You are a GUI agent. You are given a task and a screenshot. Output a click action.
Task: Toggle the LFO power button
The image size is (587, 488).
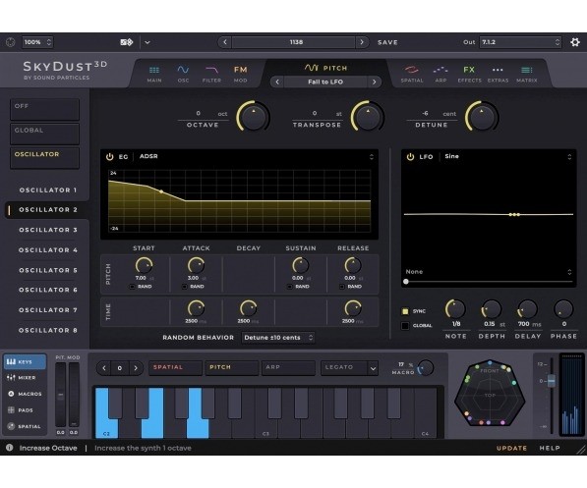click(x=410, y=157)
